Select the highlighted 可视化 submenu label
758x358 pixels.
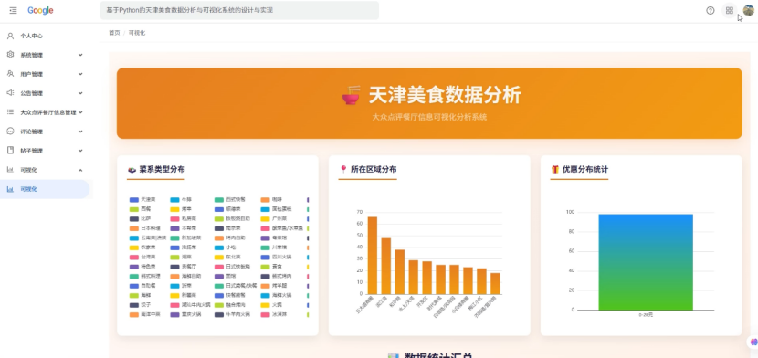coord(28,189)
